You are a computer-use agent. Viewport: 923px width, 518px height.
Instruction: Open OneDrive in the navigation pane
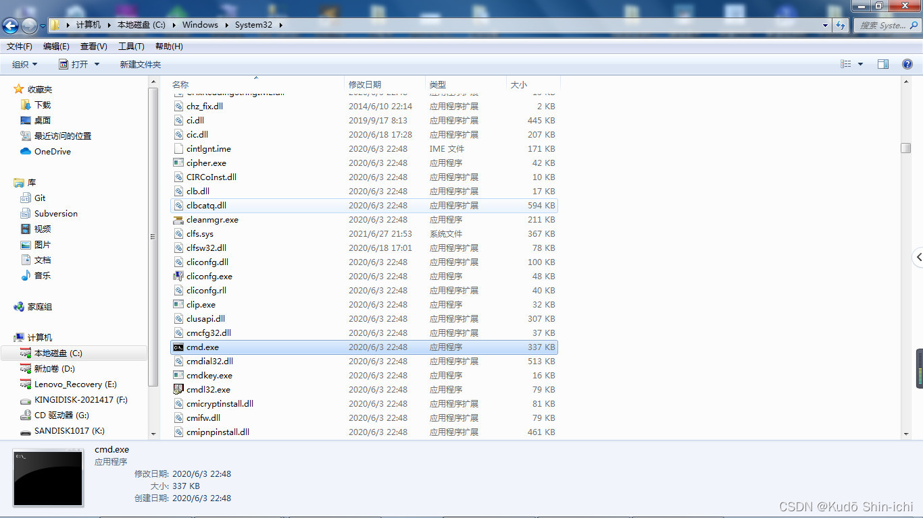point(53,151)
